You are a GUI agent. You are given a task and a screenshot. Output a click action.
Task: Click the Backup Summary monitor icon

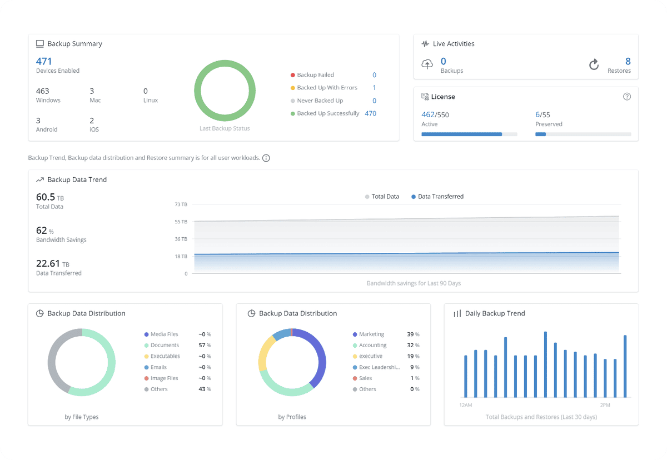(39, 43)
